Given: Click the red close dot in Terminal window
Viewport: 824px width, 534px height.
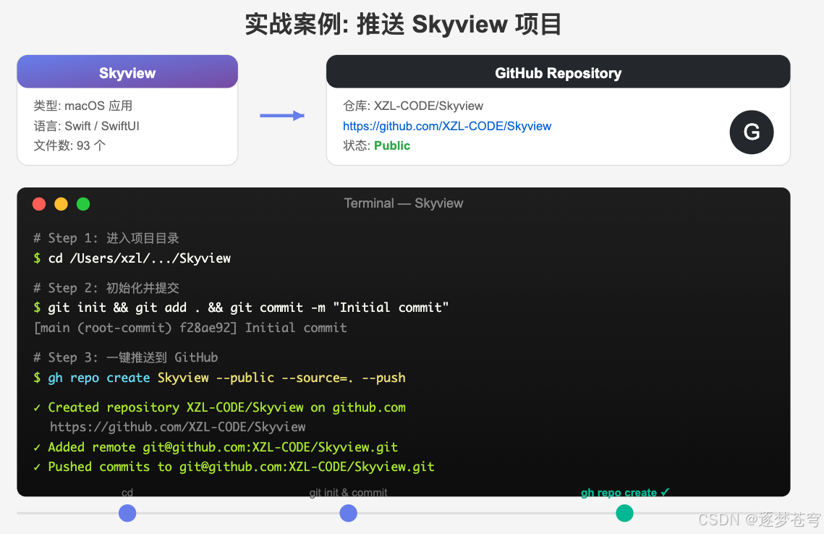Looking at the screenshot, I should point(39,204).
